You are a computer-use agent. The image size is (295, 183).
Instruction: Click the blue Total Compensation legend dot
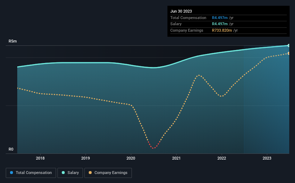[11, 173]
